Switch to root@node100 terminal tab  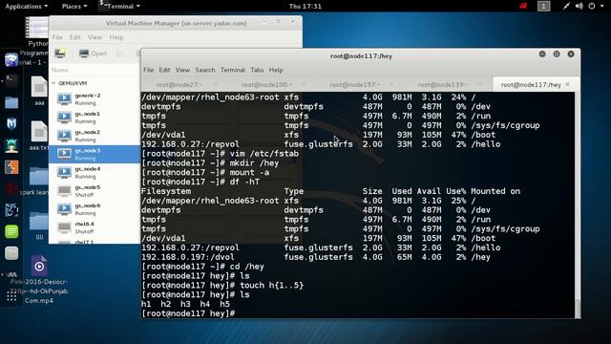(x=266, y=85)
